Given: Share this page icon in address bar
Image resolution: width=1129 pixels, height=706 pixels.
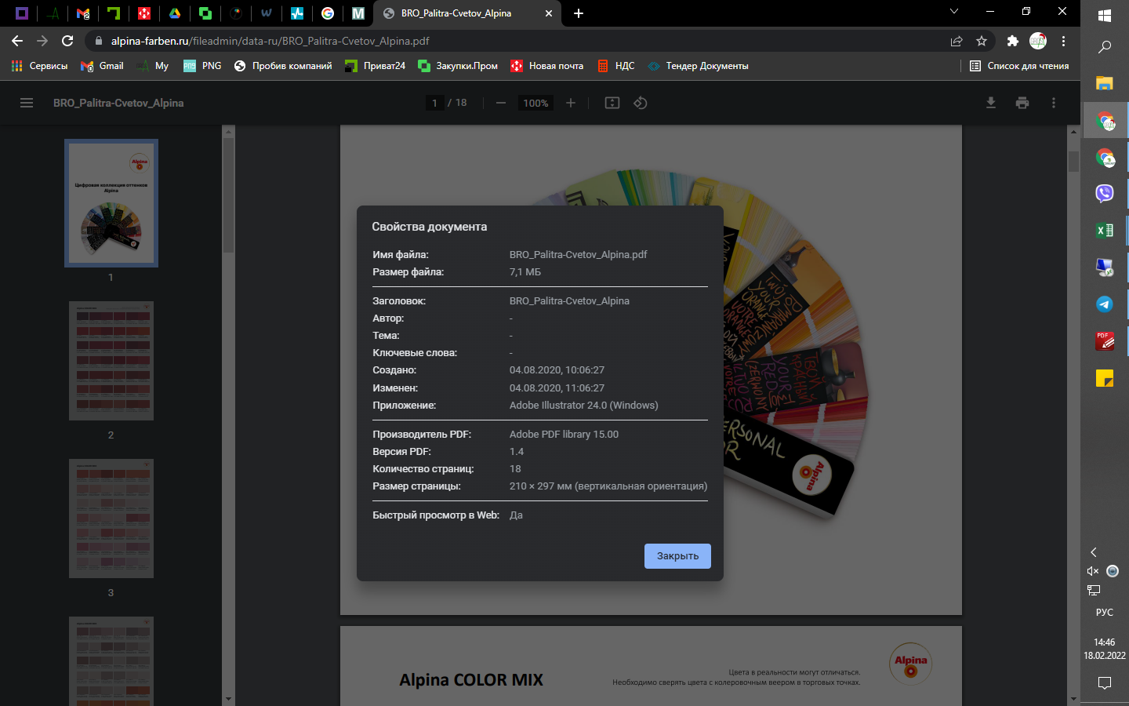Looking at the screenshot, I should coord(957,41).
